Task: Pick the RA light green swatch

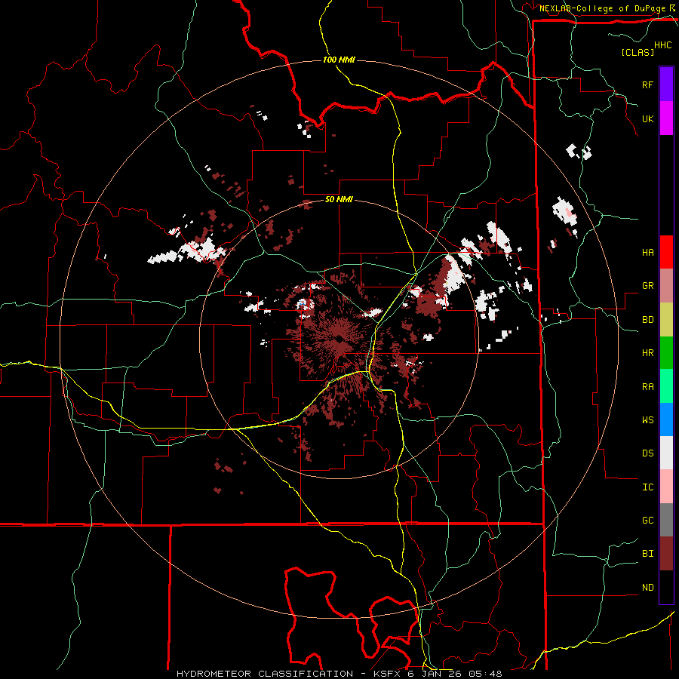Action: pos(666,386)
